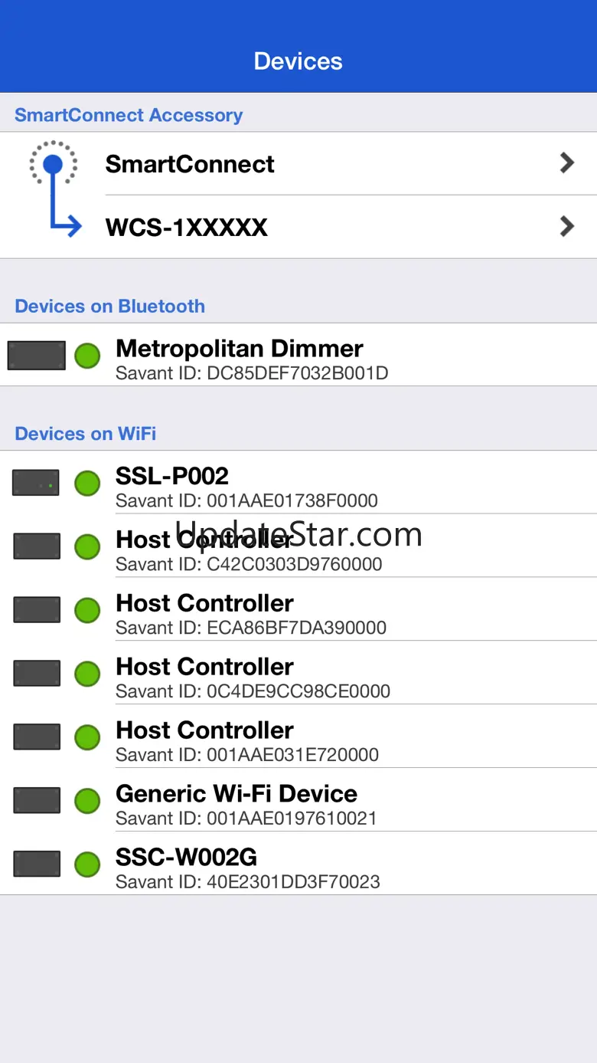Viewport: 597px width, 1063px height.
Task: Click the SSL-P002 device thumbnail icon
Action: tap(36, 483)
